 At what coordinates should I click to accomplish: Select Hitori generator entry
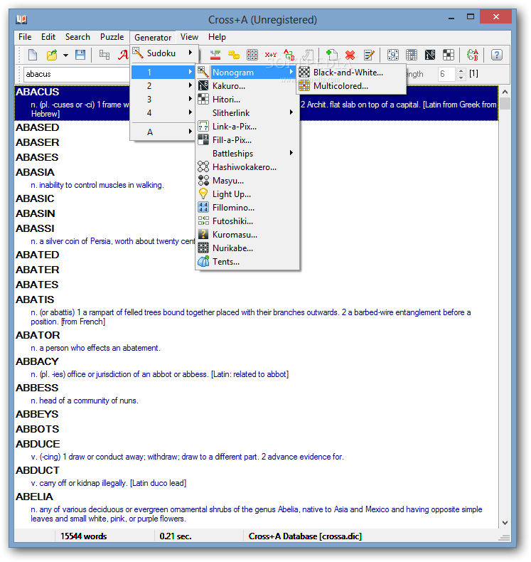247,100
